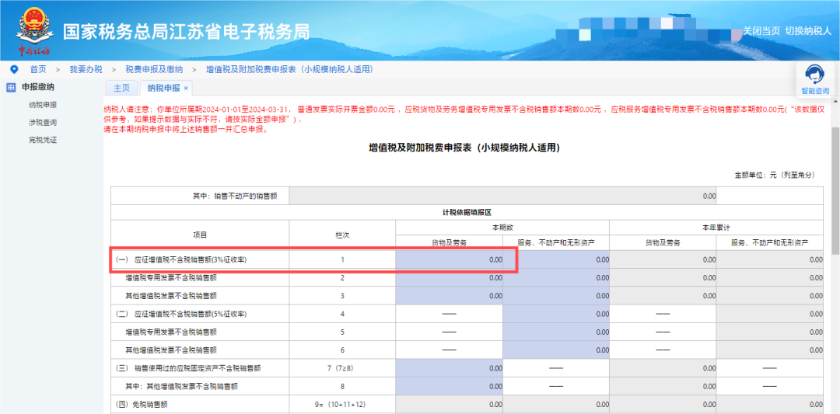Click row 2 服务 本期数 input
The height and width of the screenshot is (414, 840).
(x=556, y=277)
